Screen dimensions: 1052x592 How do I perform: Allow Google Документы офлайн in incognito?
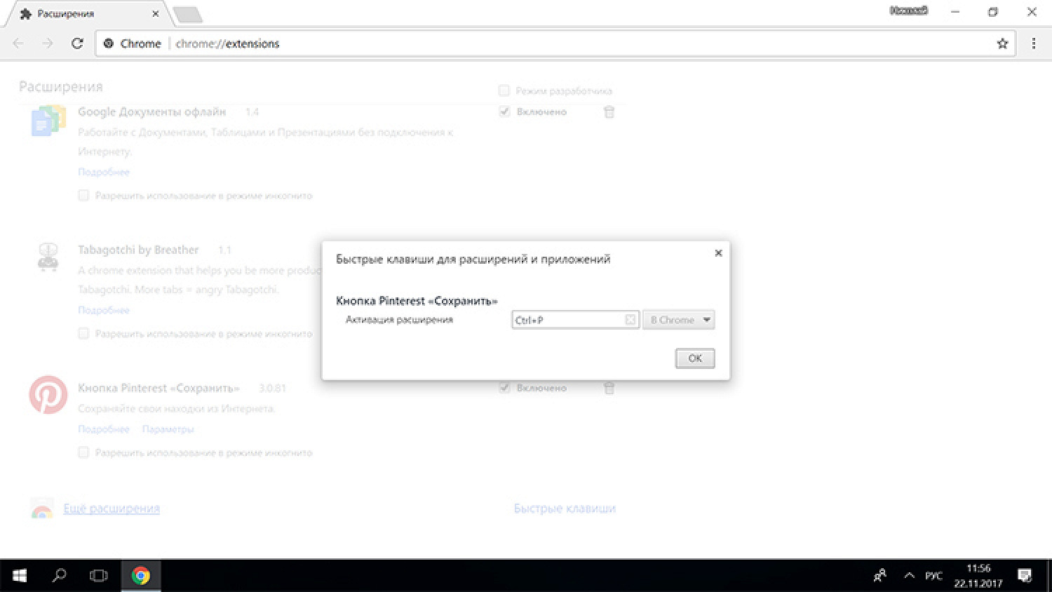[83, 196]
